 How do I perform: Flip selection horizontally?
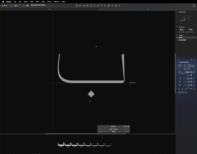185,69
